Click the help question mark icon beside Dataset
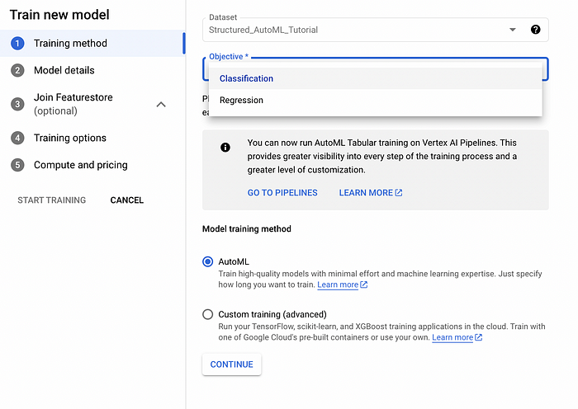 (x=535, y=30)
